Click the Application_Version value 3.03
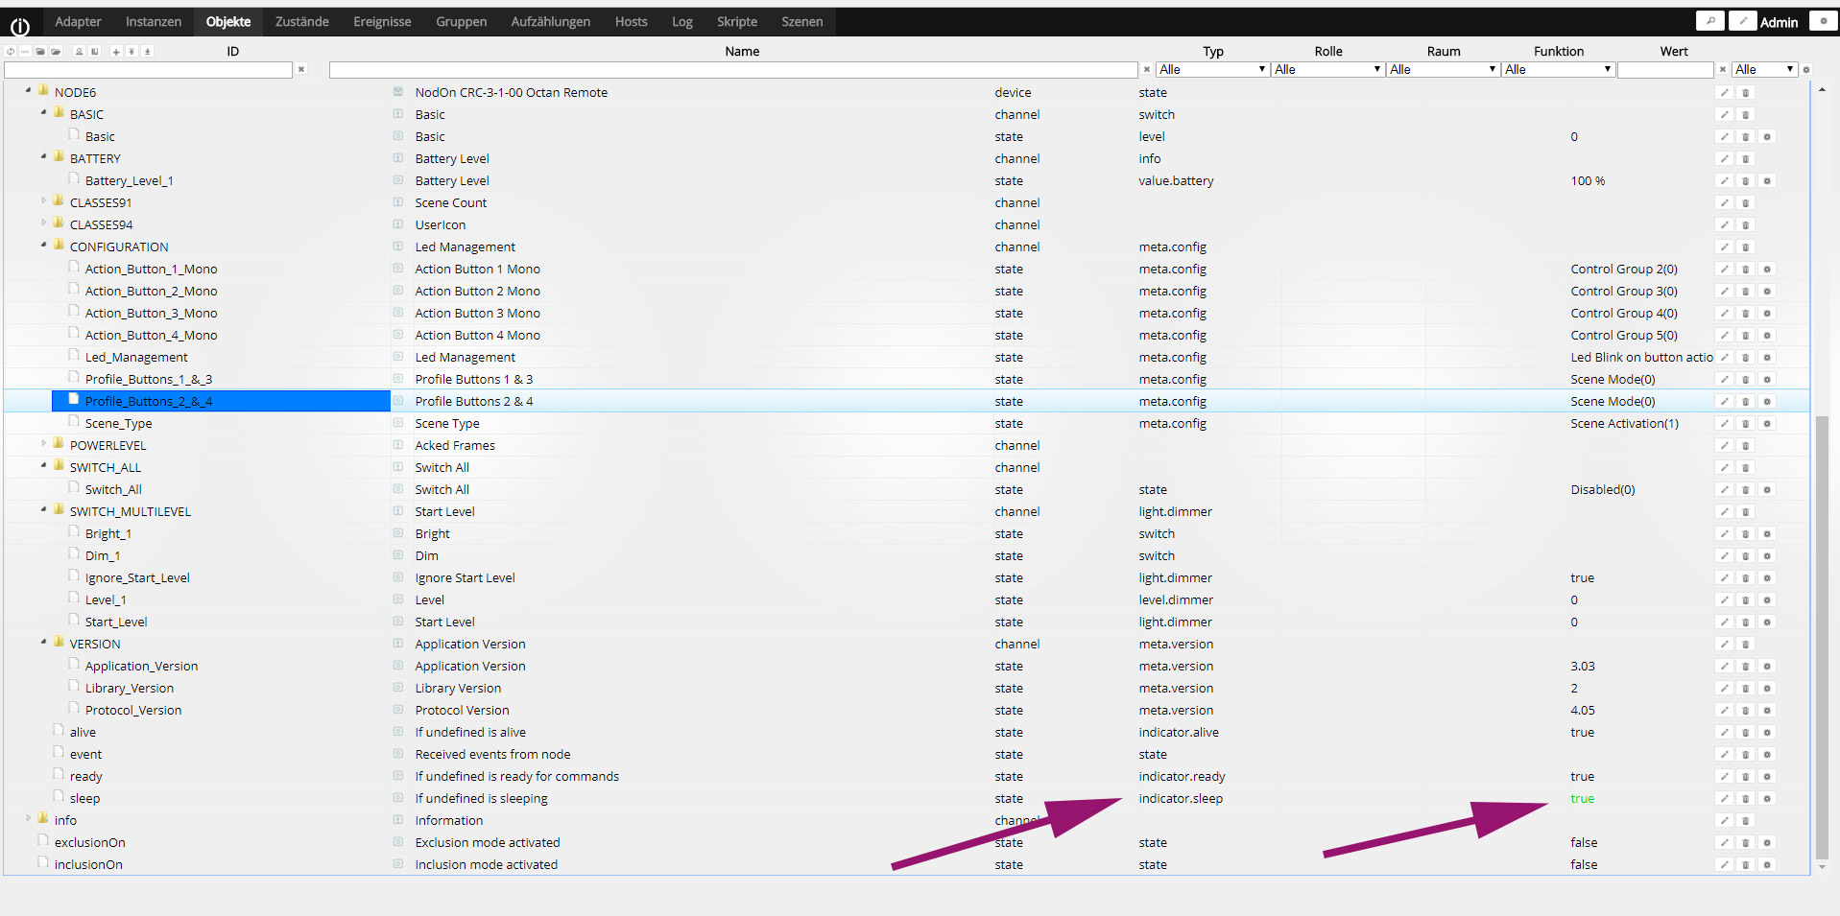This screenshot has height=916, width=1840. [1583, 667]
